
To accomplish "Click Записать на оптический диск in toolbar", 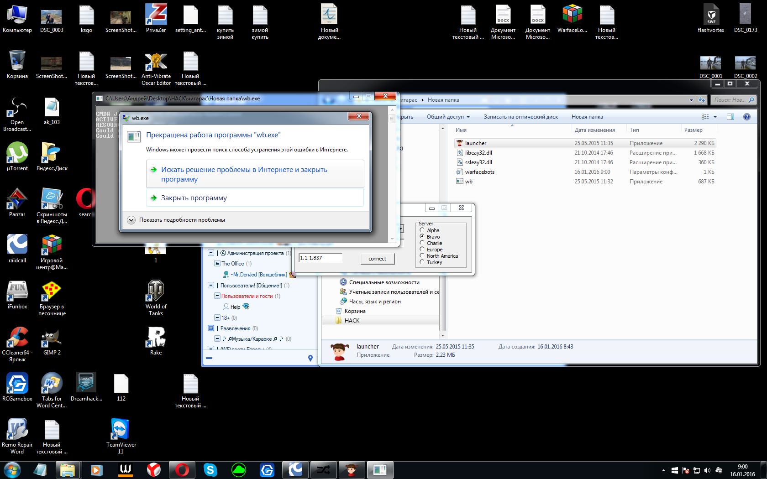I will tap(521, 117).
